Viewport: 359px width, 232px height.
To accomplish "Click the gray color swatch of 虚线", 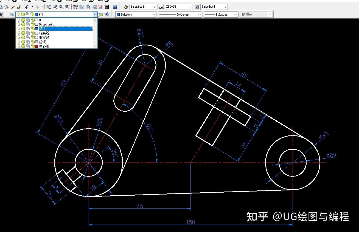I will tap(37, 42).
